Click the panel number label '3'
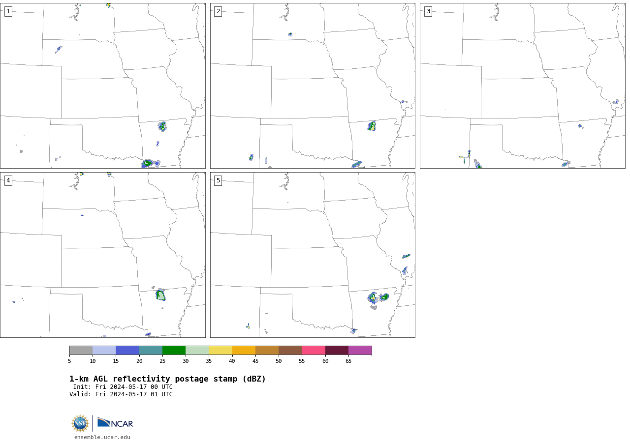Screen dimensions: 630x443 click(x=428, y=11)
